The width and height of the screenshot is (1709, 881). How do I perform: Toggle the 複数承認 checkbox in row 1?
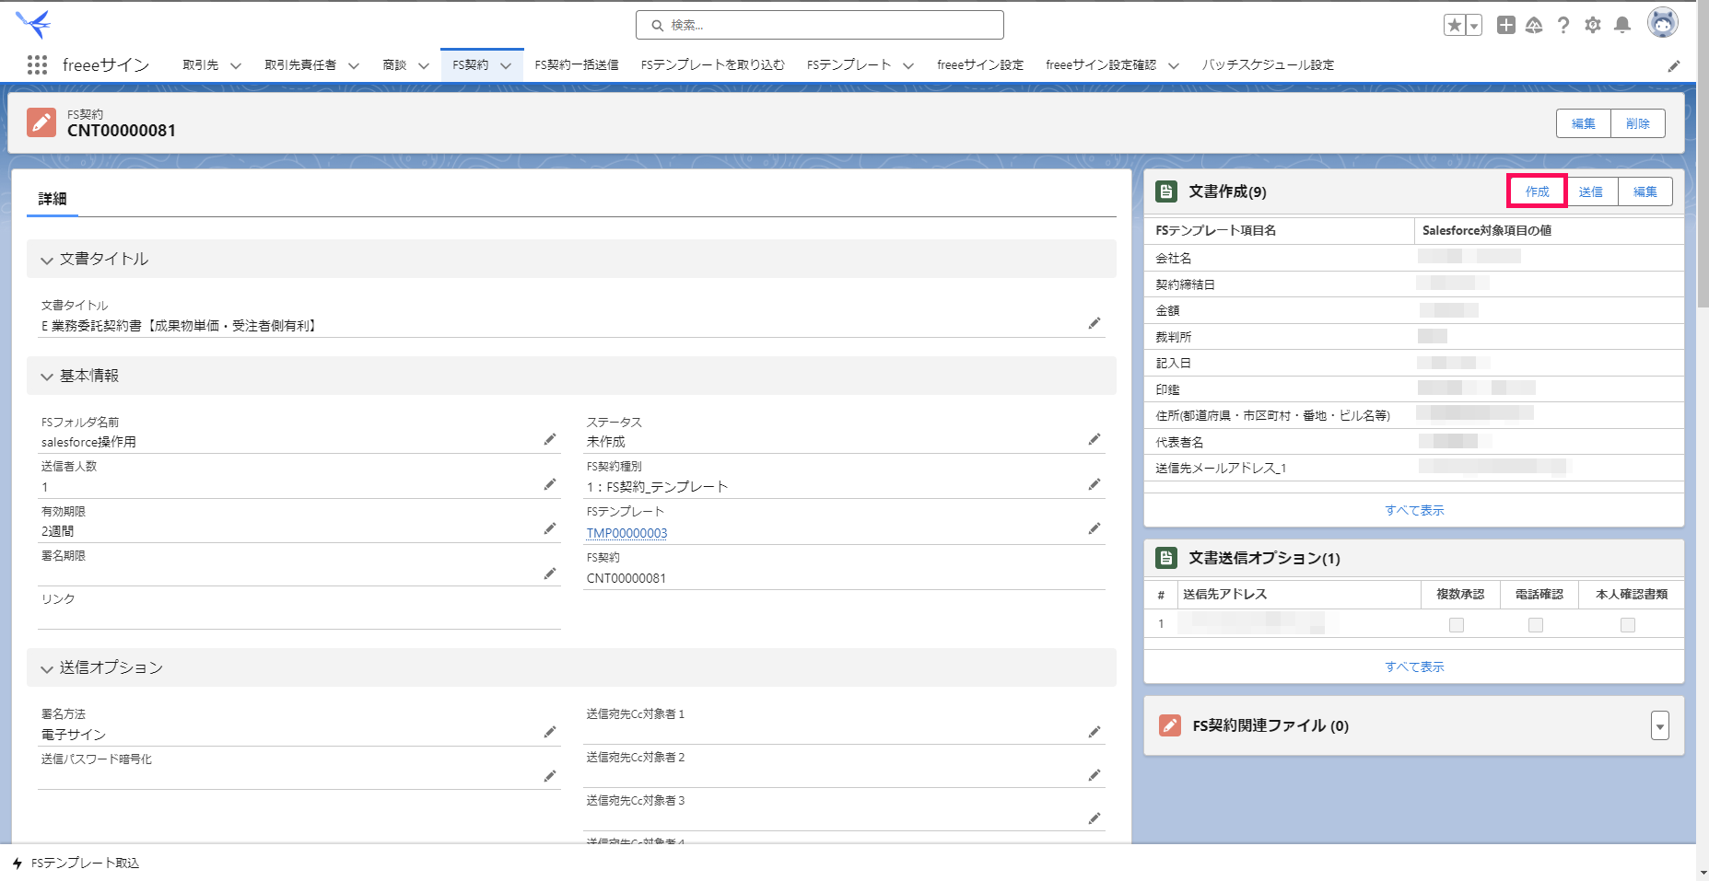pyautogui.click(x=1457, y=625)
